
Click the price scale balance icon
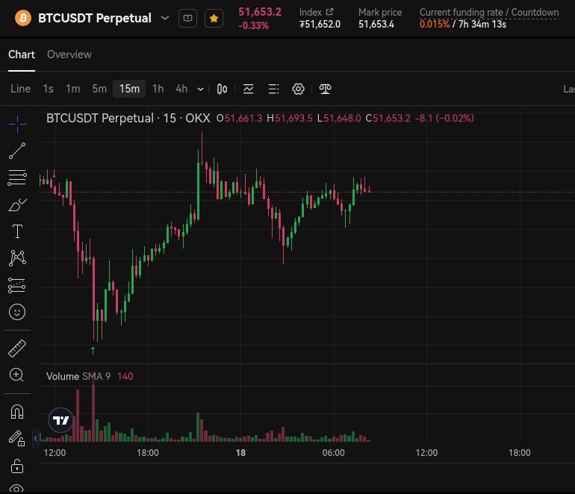(325, 89)
